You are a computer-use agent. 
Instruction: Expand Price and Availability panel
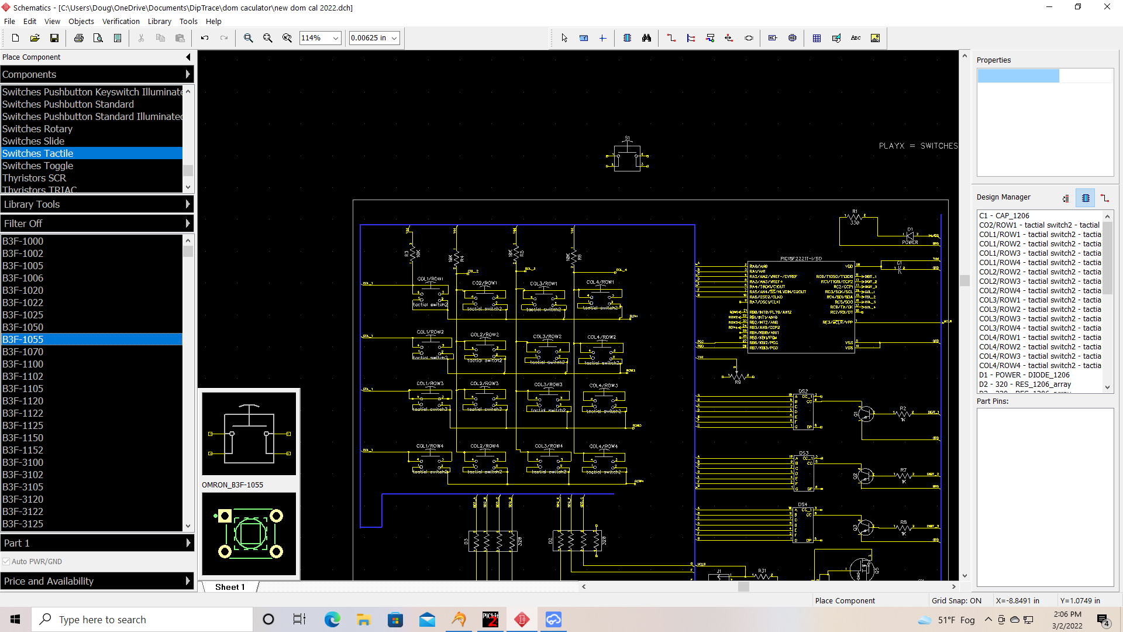click(97, 581)
